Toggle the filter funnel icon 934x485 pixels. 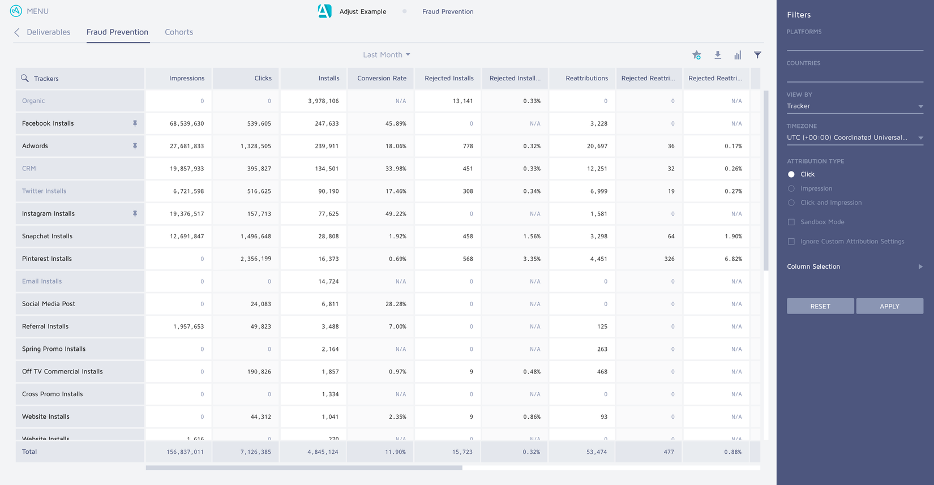[757, 55]
